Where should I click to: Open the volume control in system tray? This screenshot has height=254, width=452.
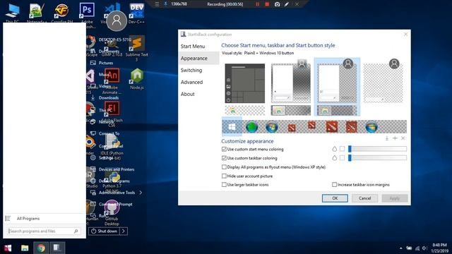pos(424,248)
